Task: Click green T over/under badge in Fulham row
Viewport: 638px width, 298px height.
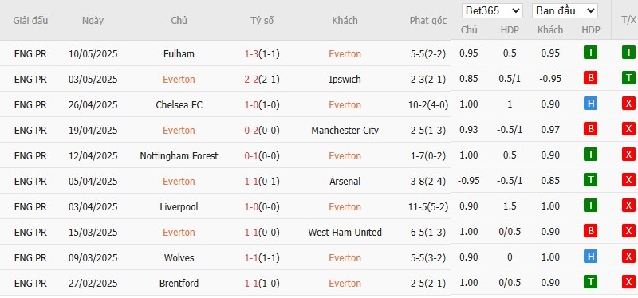Action: tap(628, 53)
